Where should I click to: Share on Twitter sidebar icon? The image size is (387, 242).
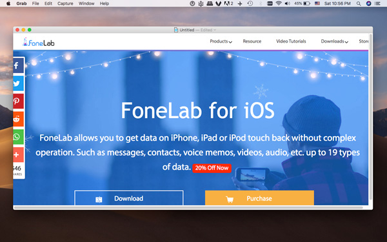(18, 83)
